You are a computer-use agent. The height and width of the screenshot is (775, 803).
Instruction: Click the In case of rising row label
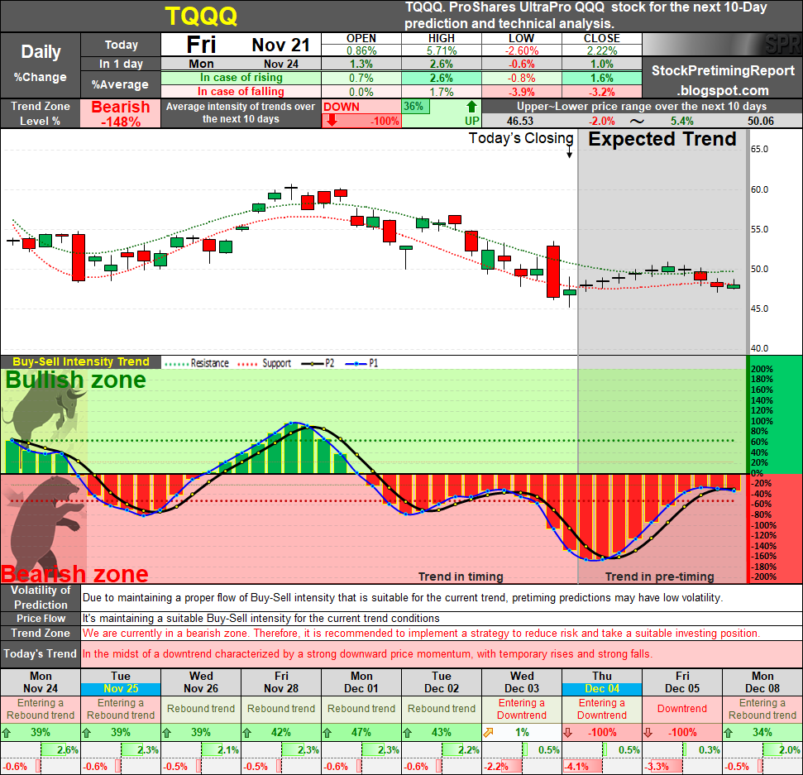(241, 78)
